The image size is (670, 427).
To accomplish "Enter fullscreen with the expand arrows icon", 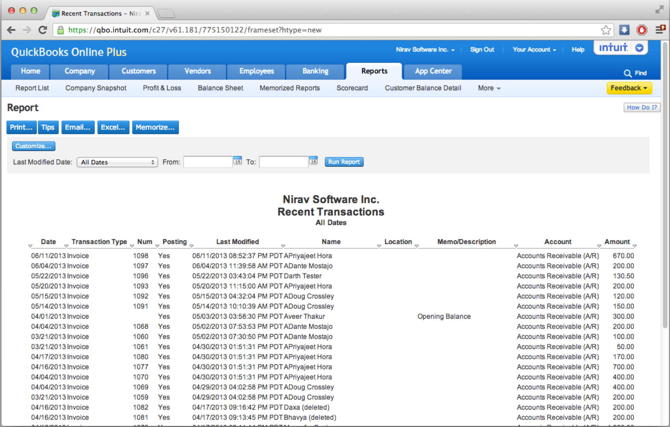I will pos(659,10).
